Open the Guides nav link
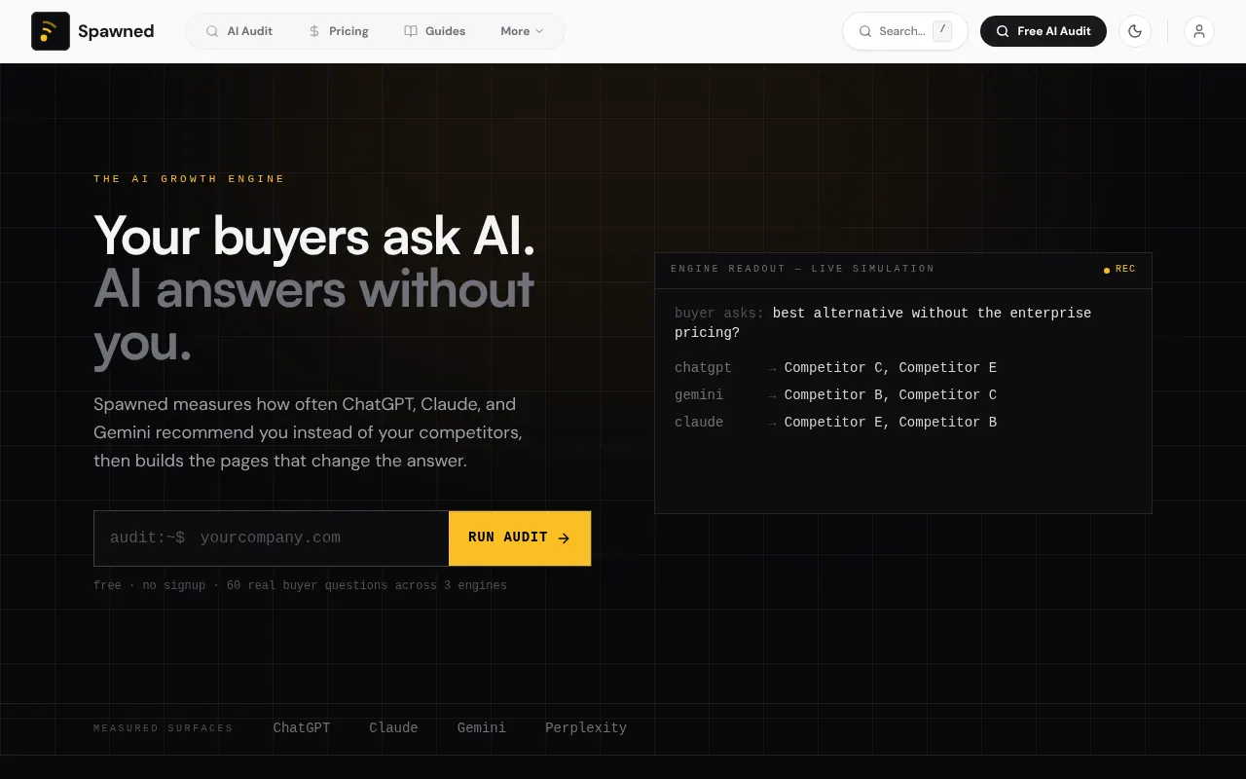The image size is (1246, 779). pyautogui.click(x=434, y=31)
